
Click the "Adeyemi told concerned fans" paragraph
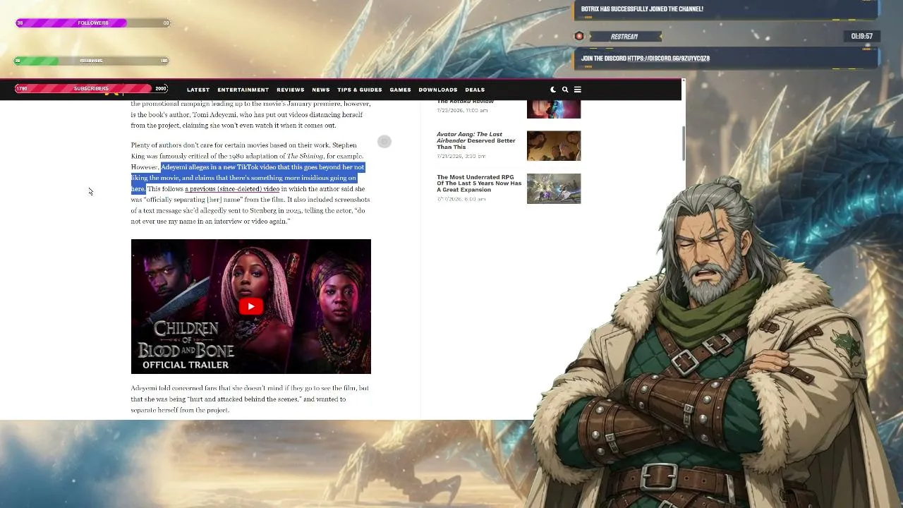(250, 399)
